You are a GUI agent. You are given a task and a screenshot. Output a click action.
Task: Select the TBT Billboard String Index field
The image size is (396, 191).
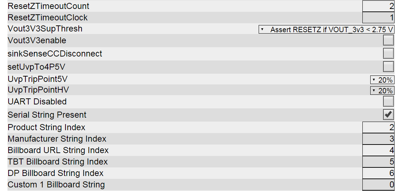pos(378,161)
